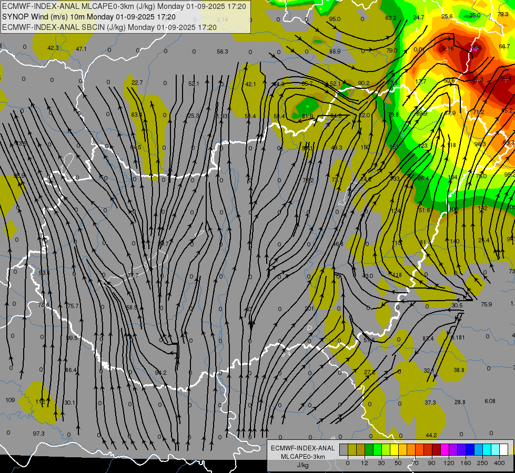Click the SBCIN header title line
The height and width of the screenshot is (473, 515).
(109, 27)
